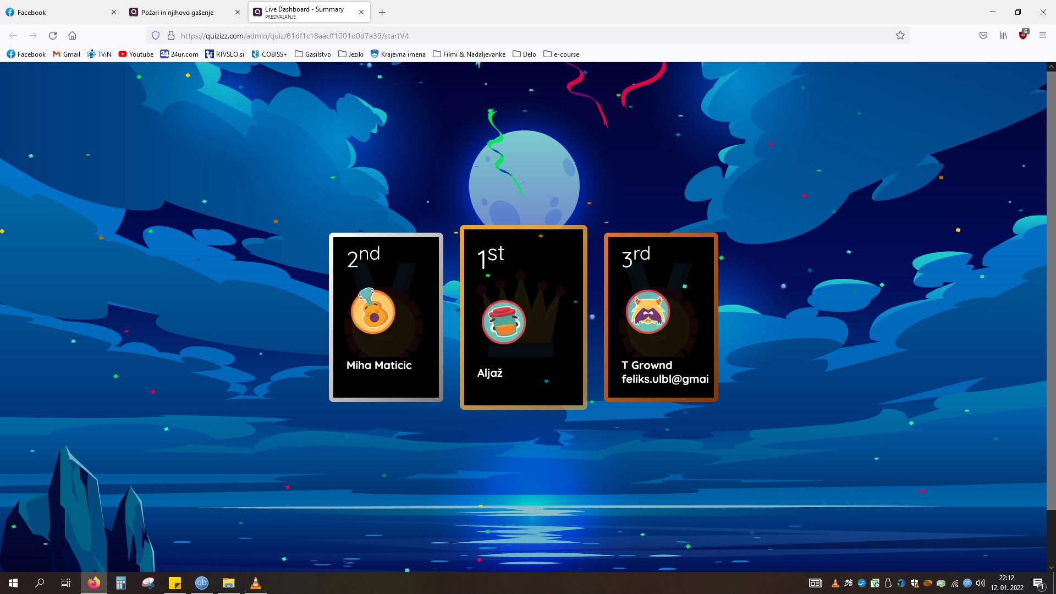Expand the Filmi & Nadaljevanke folder
1056x594 pixels.
coord(469,54)
